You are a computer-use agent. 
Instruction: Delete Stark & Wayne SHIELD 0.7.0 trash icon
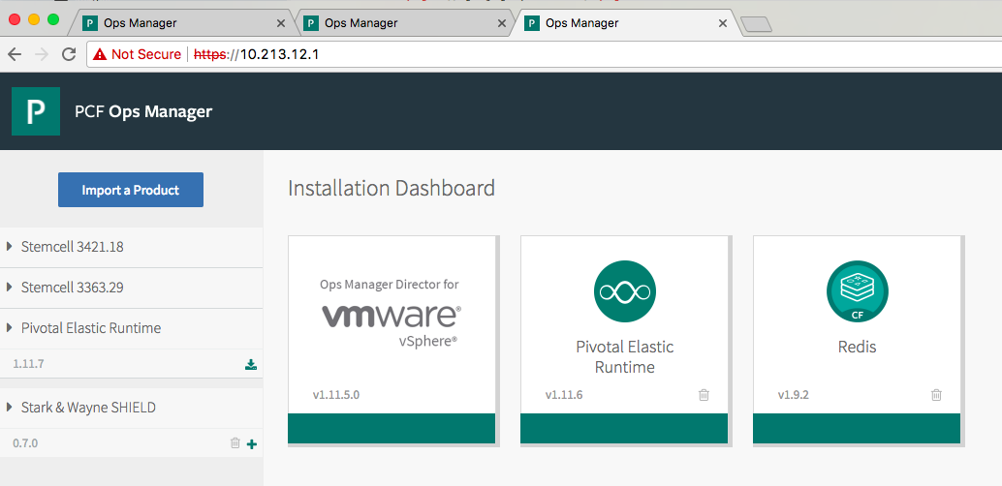pyautogui.click(x=235, y=442)
